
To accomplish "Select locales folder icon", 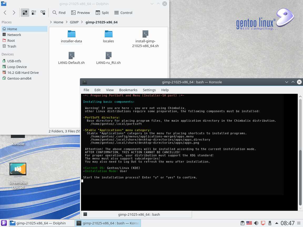I will tap(108, 34).
